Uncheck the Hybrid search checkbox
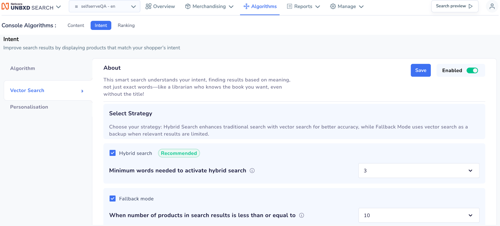 [x=113, y=153]
